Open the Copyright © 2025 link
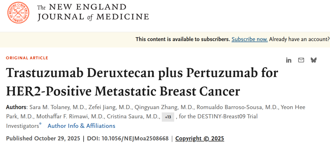This screenshot has height=144, width=330. pos(200,139)
